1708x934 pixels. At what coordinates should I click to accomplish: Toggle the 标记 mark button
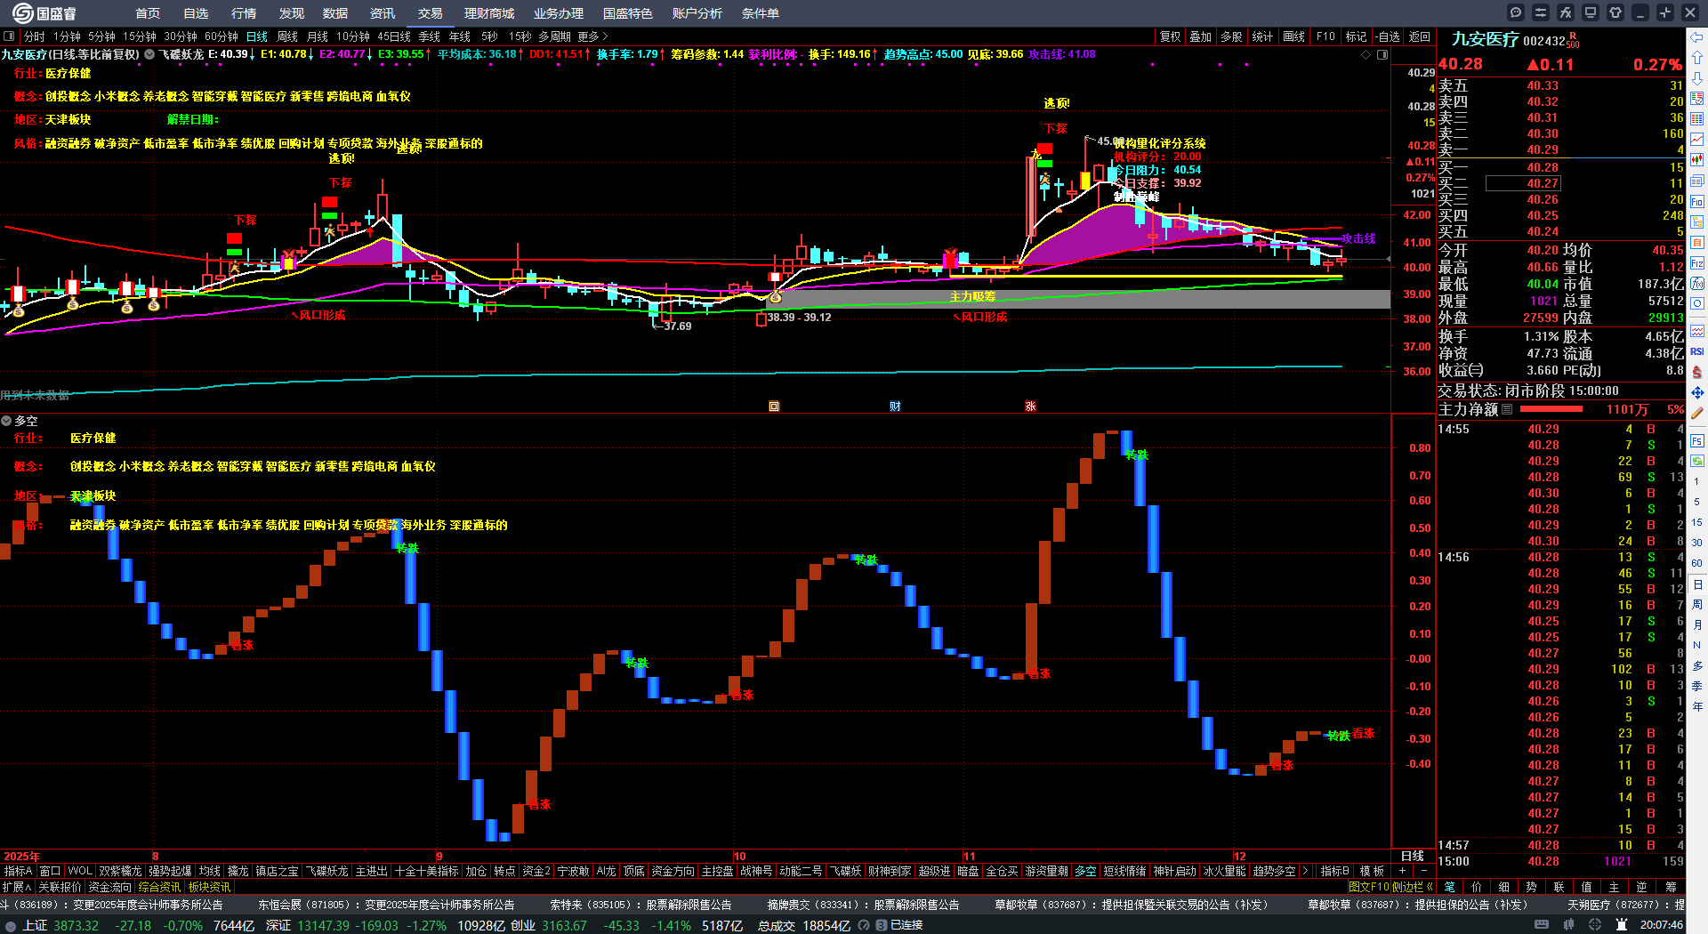pyautogui.click(x=1357, y=36)
